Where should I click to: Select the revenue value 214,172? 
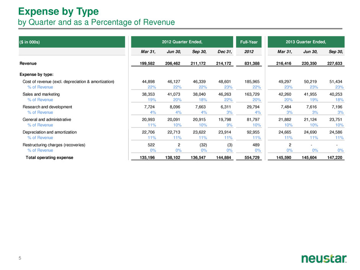coord(224,63)
